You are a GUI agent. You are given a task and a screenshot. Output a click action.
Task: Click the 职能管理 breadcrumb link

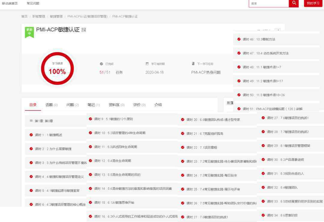click(39, 16)
